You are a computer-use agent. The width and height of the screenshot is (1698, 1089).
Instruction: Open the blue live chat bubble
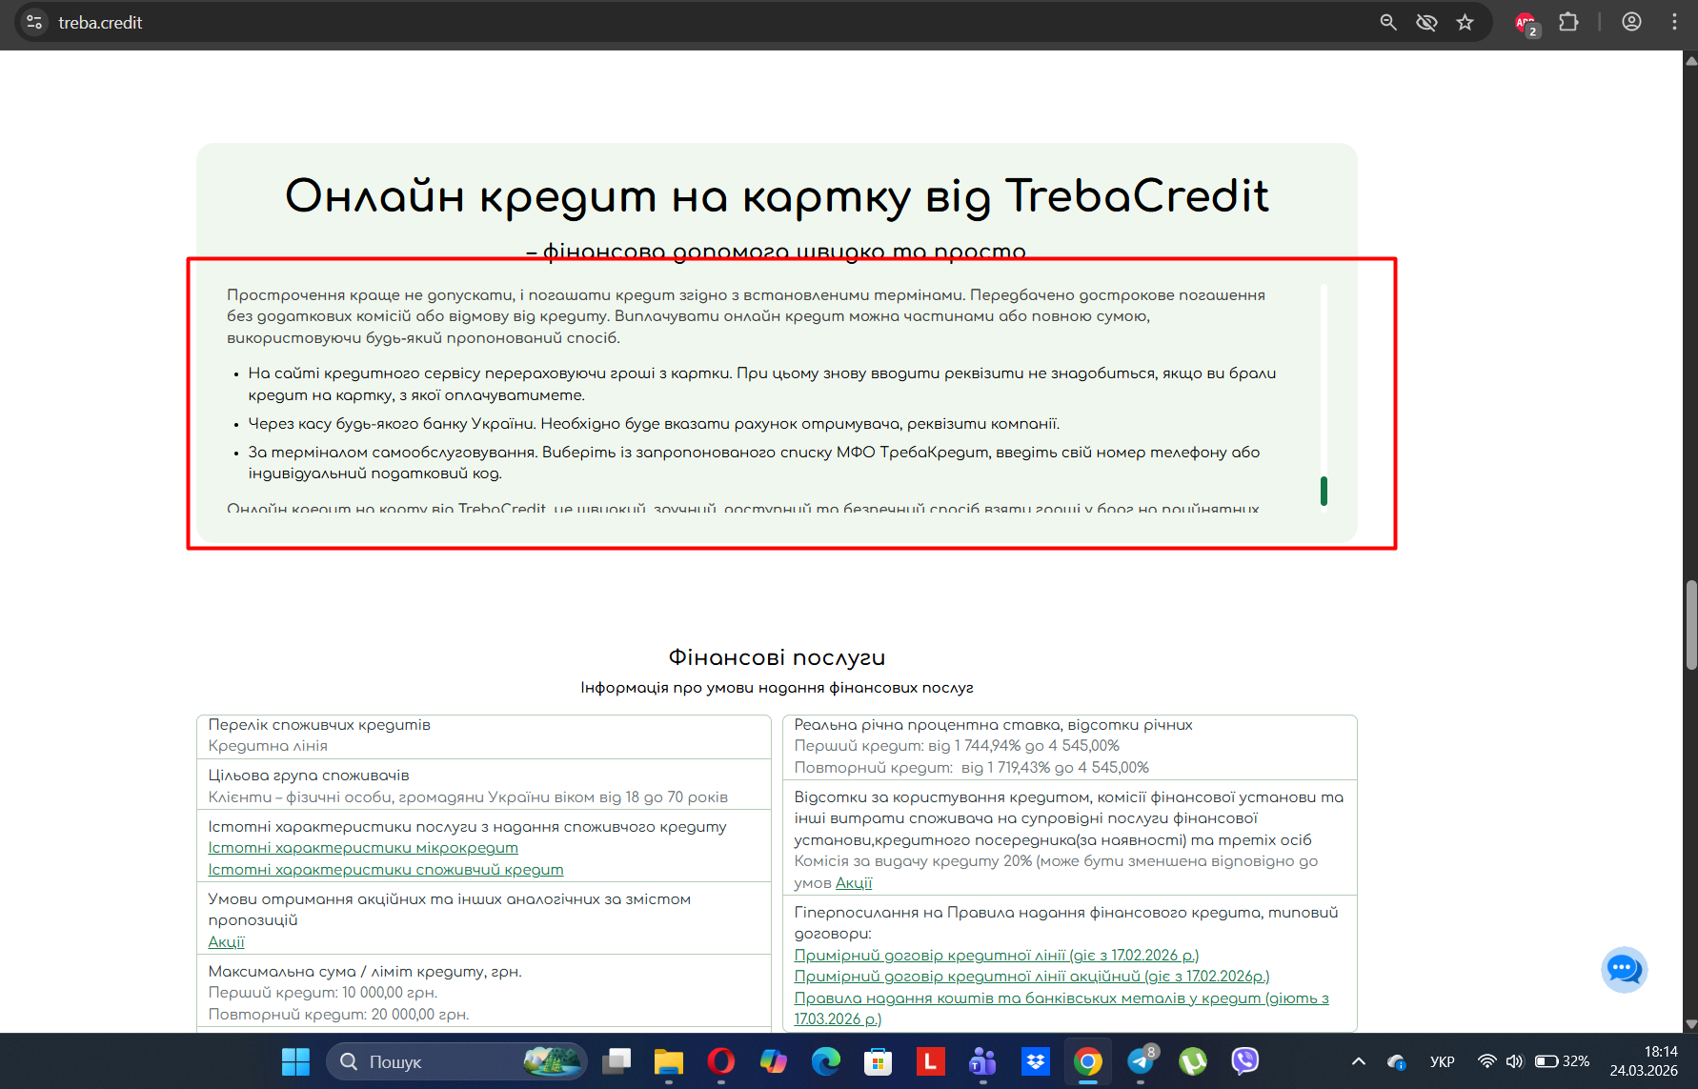tap(1625, 970)
